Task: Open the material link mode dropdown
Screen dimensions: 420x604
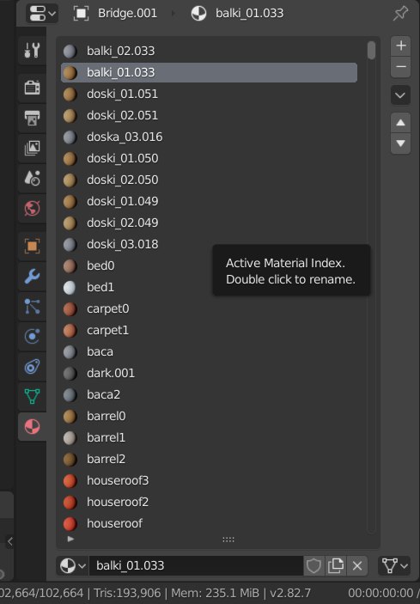Action: tap(394, 565)
